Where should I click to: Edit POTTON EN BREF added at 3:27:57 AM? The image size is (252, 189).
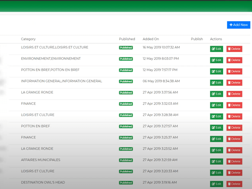click(217, 128)
